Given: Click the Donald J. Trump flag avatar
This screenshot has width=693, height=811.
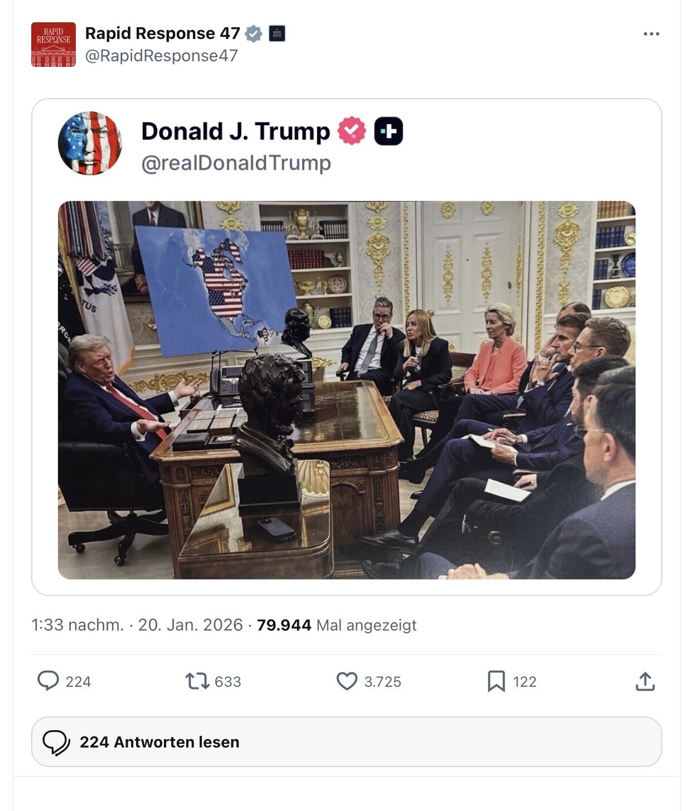Looking at the screenshot, I should click(90, 143).
